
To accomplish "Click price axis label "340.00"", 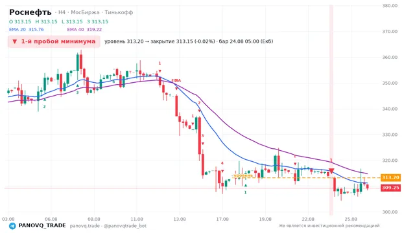I will tap(390, 109).
